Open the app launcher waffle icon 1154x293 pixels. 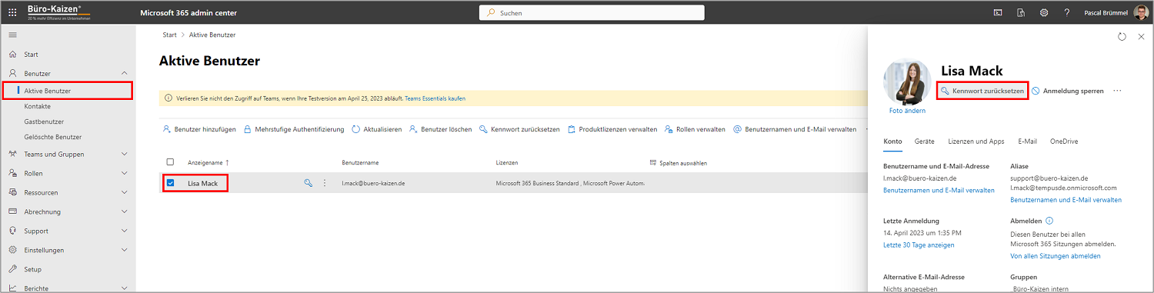[12, 13]
